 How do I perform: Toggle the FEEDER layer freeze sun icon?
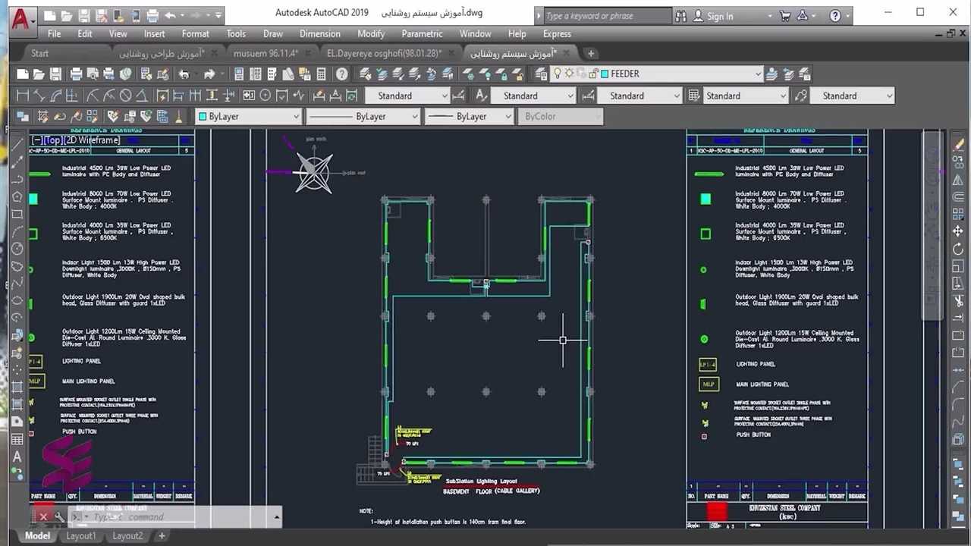coord(569,74)
